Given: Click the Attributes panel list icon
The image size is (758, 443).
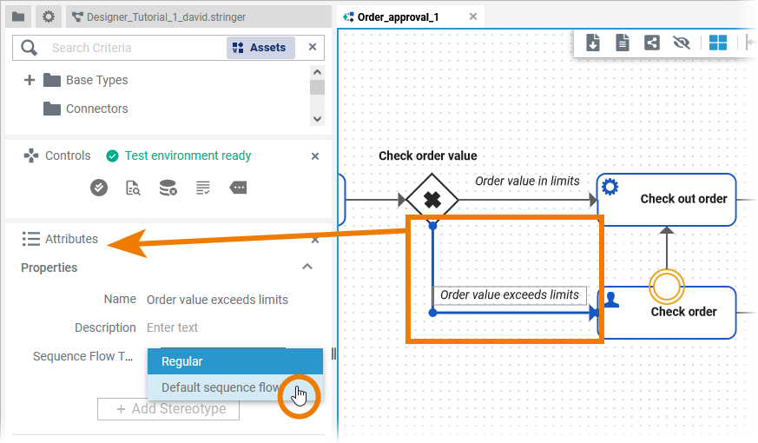Looking at the screenshot, I should (x=31, y=239).
